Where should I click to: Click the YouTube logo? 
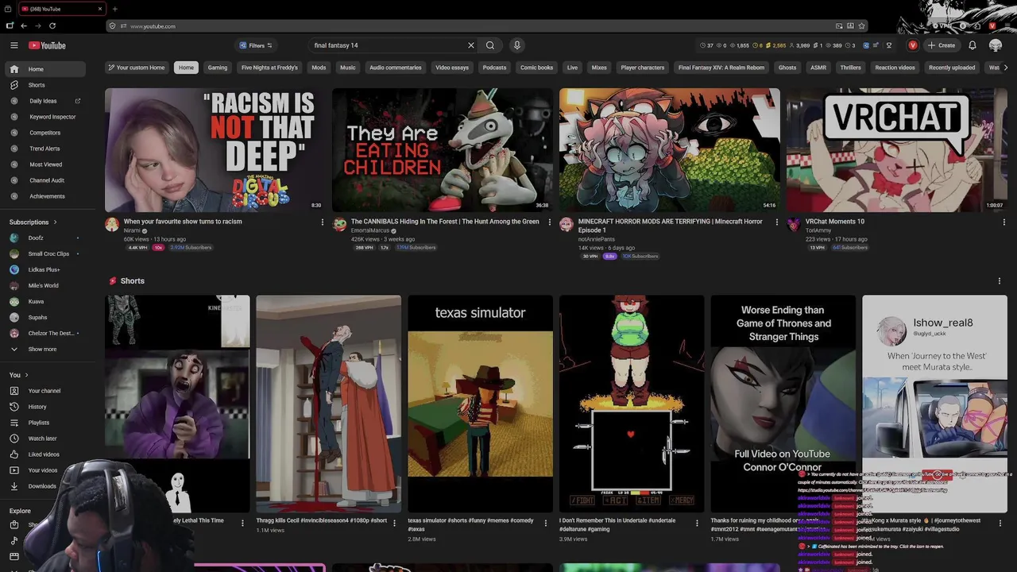(x=47, y=45)
